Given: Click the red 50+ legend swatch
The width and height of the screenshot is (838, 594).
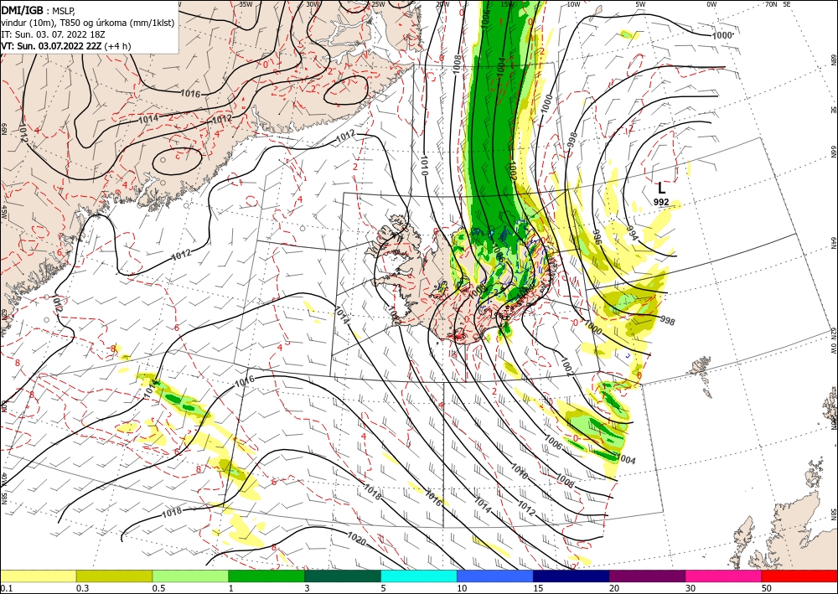Looking at the screenshot, I should 799,576.
